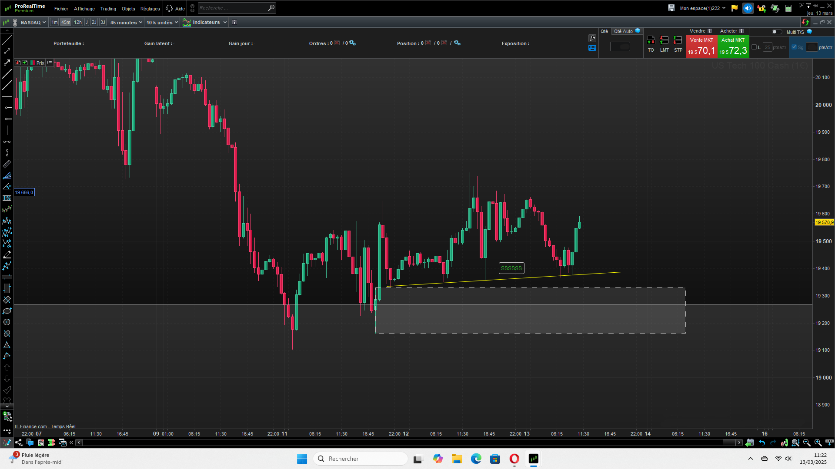Click the Vente MKT sell button

(x=701, y=46)
